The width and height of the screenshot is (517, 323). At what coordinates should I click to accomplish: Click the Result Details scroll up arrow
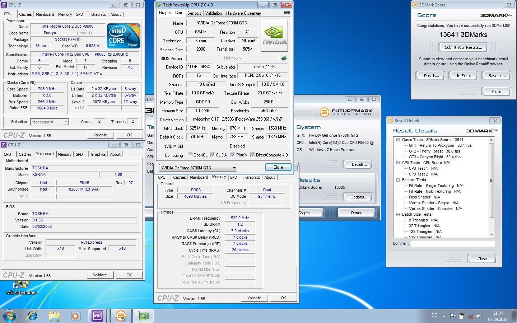pyautogui.click(x=491, y=140)
